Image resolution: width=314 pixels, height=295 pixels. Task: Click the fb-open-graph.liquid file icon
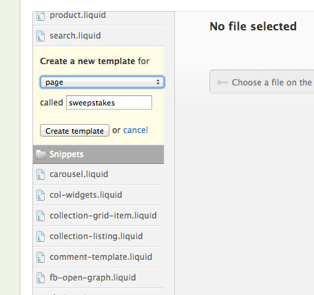[41, 278]
